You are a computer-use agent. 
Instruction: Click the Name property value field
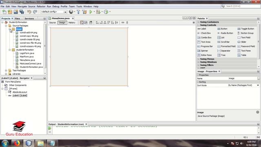pos(242,78)
